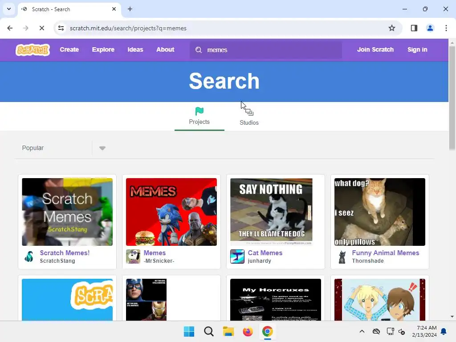Click the Scratch logo in header

coord(33,50)
